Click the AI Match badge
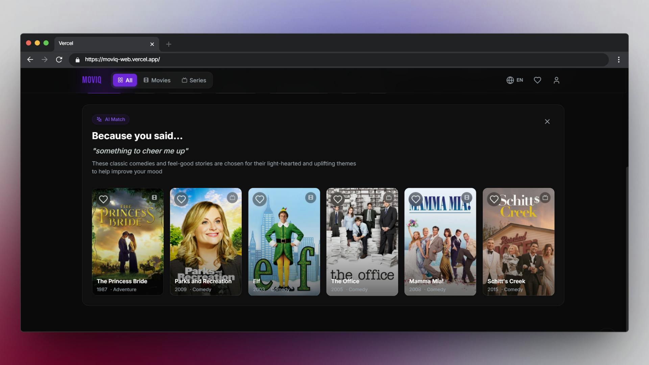Viewport: 649px width, 365px height. [x=111, y=119]
